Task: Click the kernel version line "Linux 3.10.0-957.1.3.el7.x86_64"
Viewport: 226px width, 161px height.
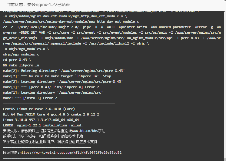Action: [41, 120]
